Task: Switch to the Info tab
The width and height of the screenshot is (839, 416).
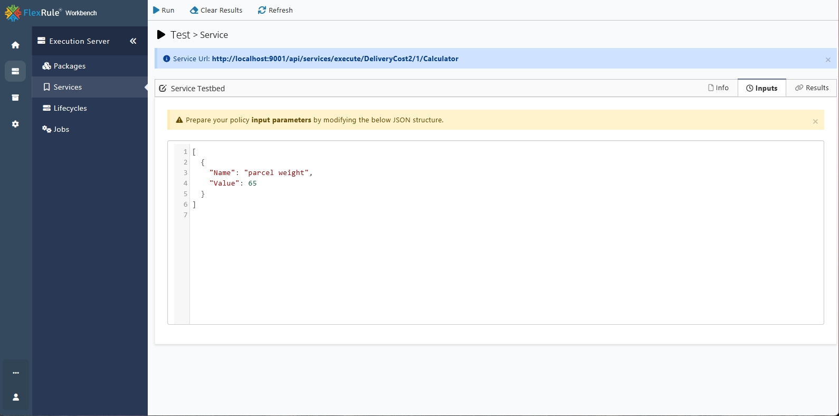Action: tap(718, 88)
